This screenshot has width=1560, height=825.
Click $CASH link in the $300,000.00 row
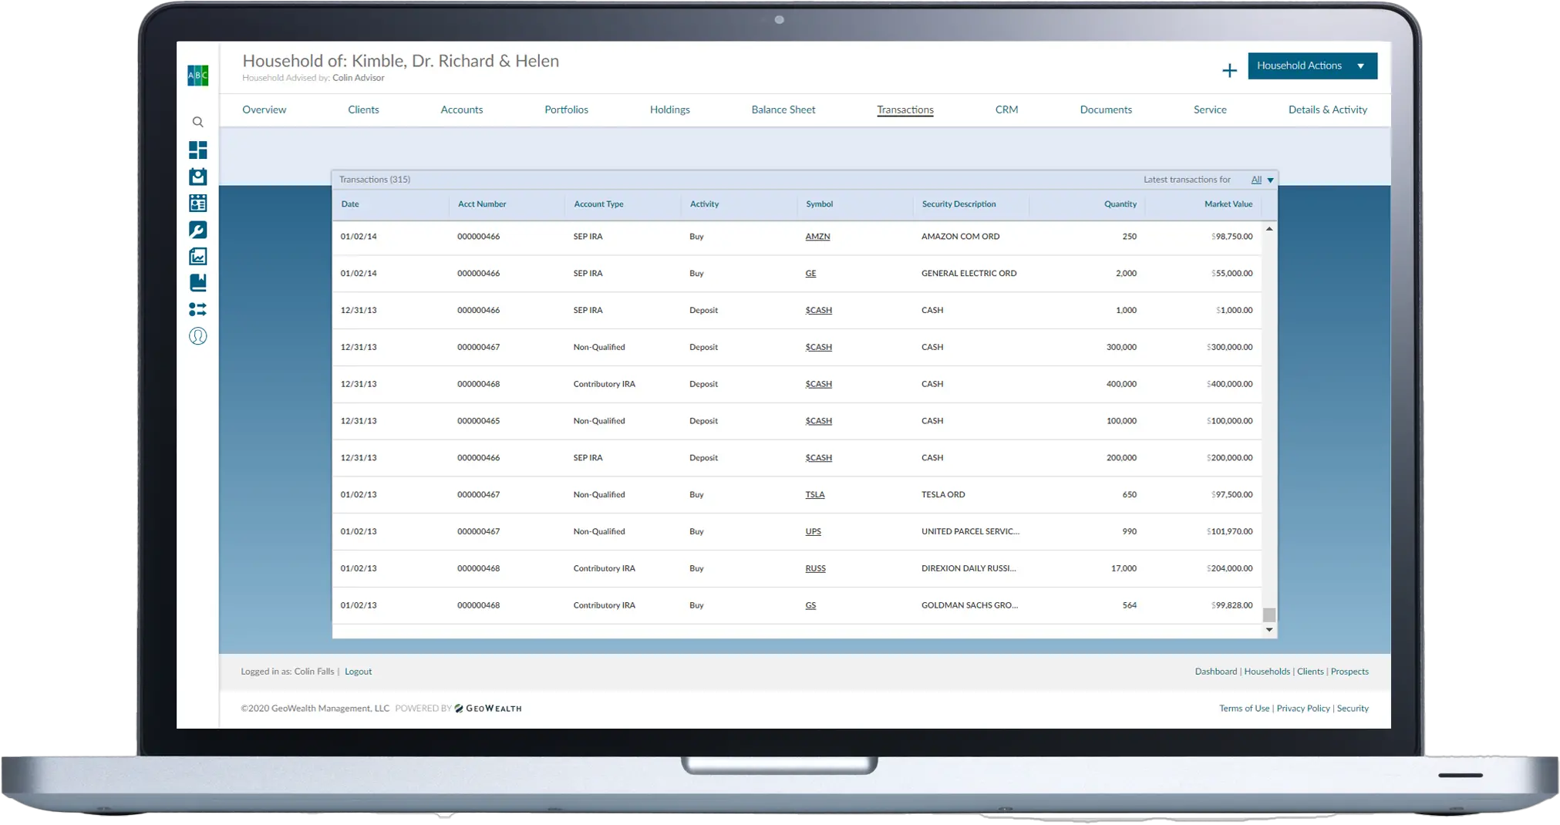click(818, 348)
